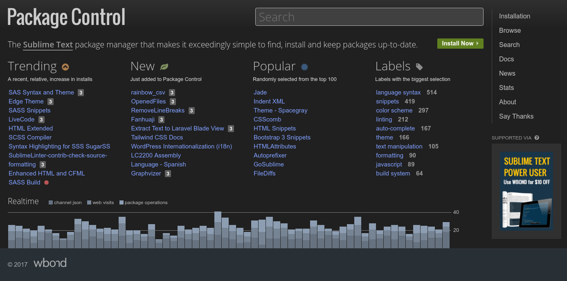Open the text manipulation label
The width and height of the screenshot is (567, 281).
[399, 146]
